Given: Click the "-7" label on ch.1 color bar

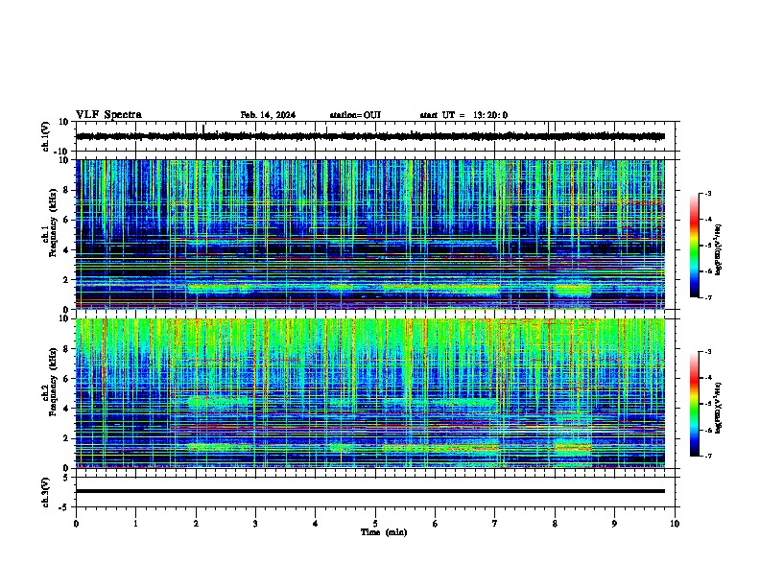Looking at the screenshot, I should (707, 297).
